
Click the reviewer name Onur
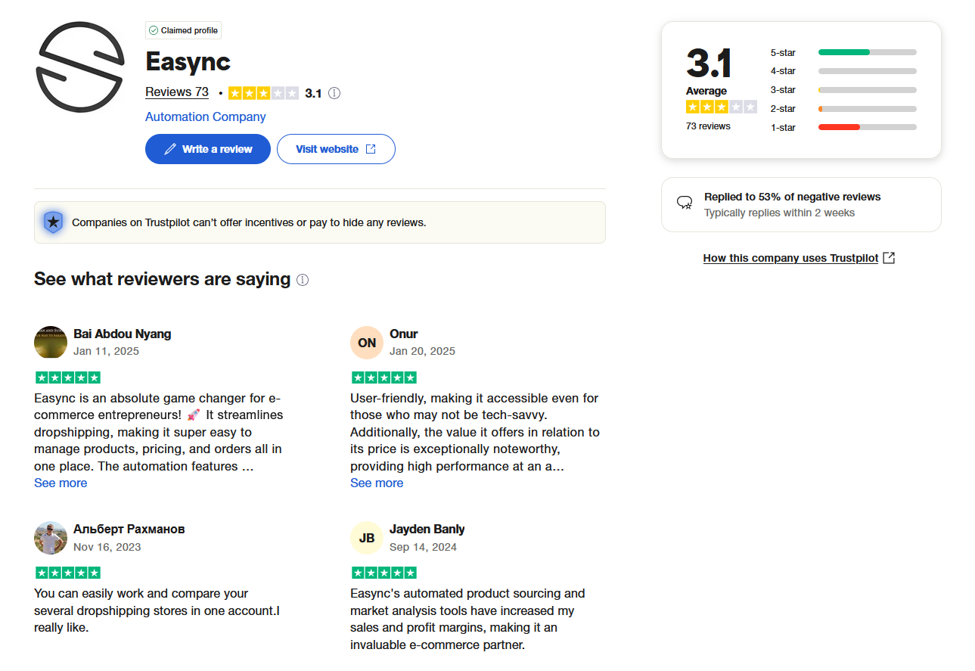(x=404, y=334)
